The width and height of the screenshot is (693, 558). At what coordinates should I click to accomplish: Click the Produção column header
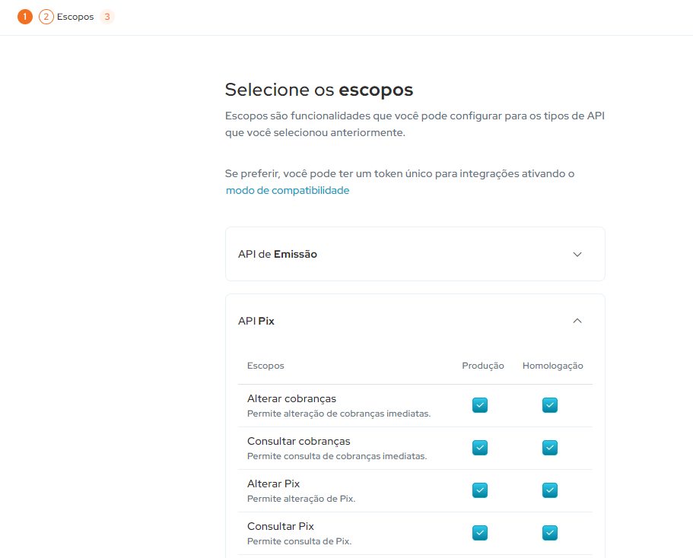[x=483, y=366]
